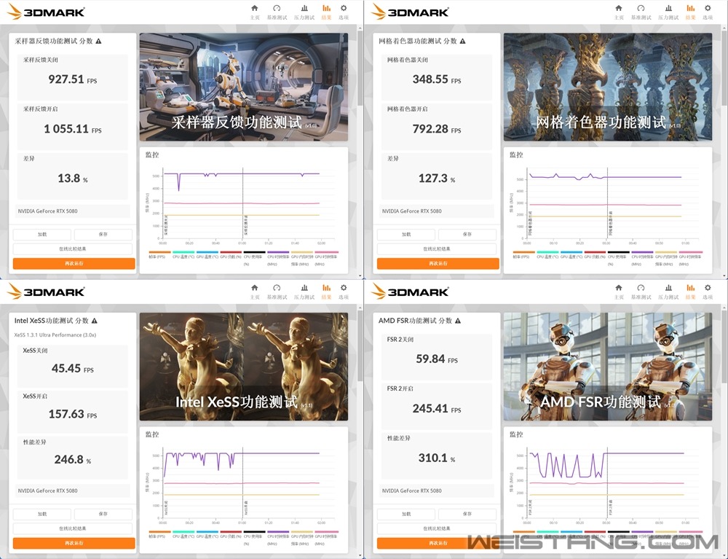Click AMD FSR功能测试 robot banner image
This screenshot has width=728, height=559.
click(608, 367)
